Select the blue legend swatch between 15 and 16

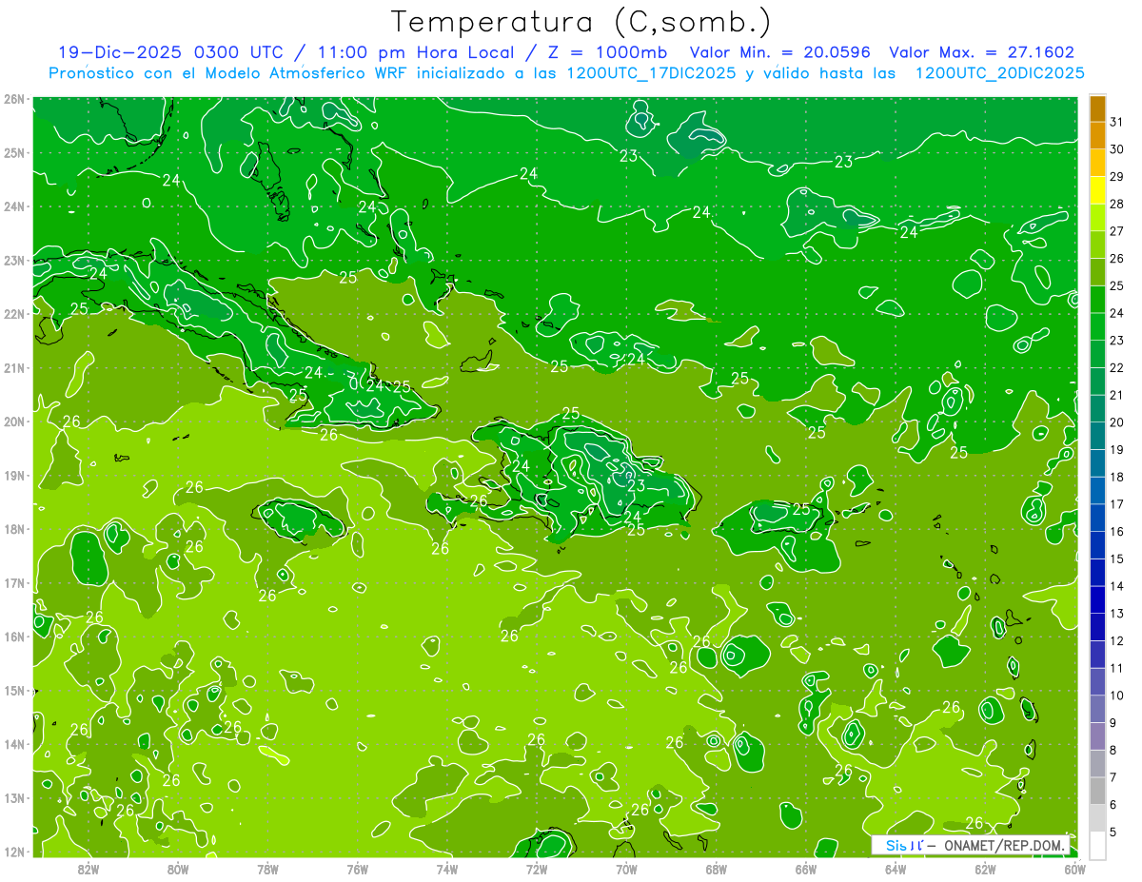(1097, 545)
